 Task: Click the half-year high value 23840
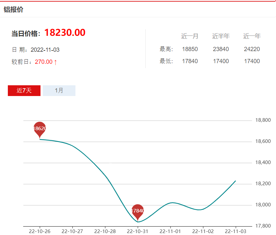coord(221,49)
